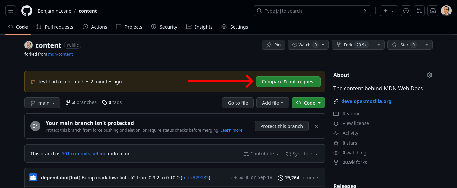
Task: Click the Pin repository button
Action: (x=273, y=45)
